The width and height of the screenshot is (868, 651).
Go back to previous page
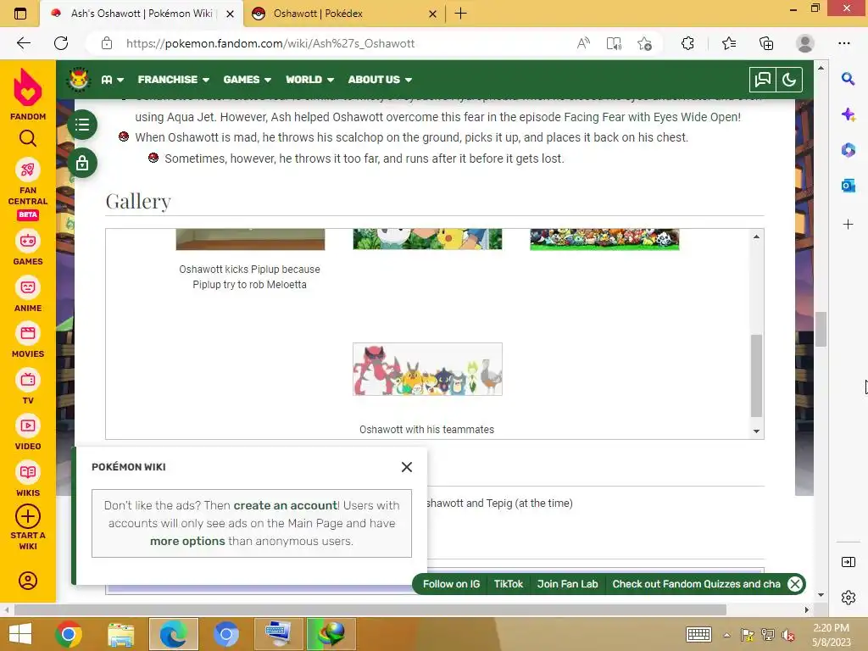coord(23,43)
